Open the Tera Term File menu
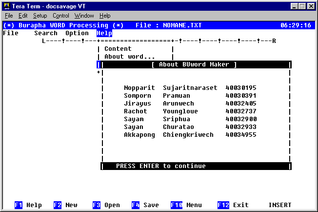This screenshot has width=318, height=212. 9,16
